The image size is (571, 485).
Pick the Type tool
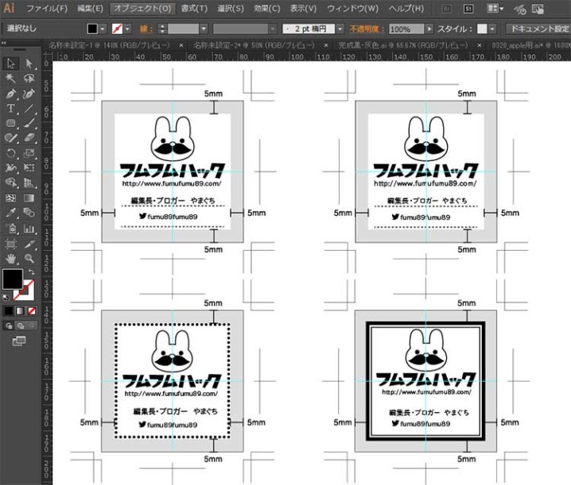point(10,108)
